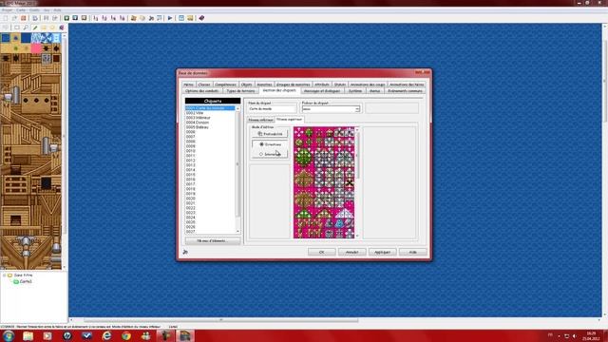This screenshot has height=342, width=608.
Task: Click the Nom du chipset text field
Action: point(273,109)
